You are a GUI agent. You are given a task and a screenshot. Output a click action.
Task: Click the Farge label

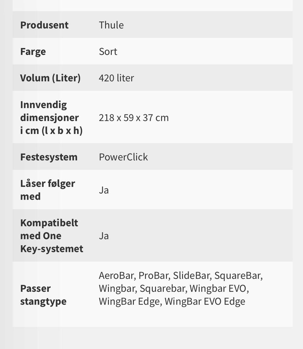coord(33,51)
